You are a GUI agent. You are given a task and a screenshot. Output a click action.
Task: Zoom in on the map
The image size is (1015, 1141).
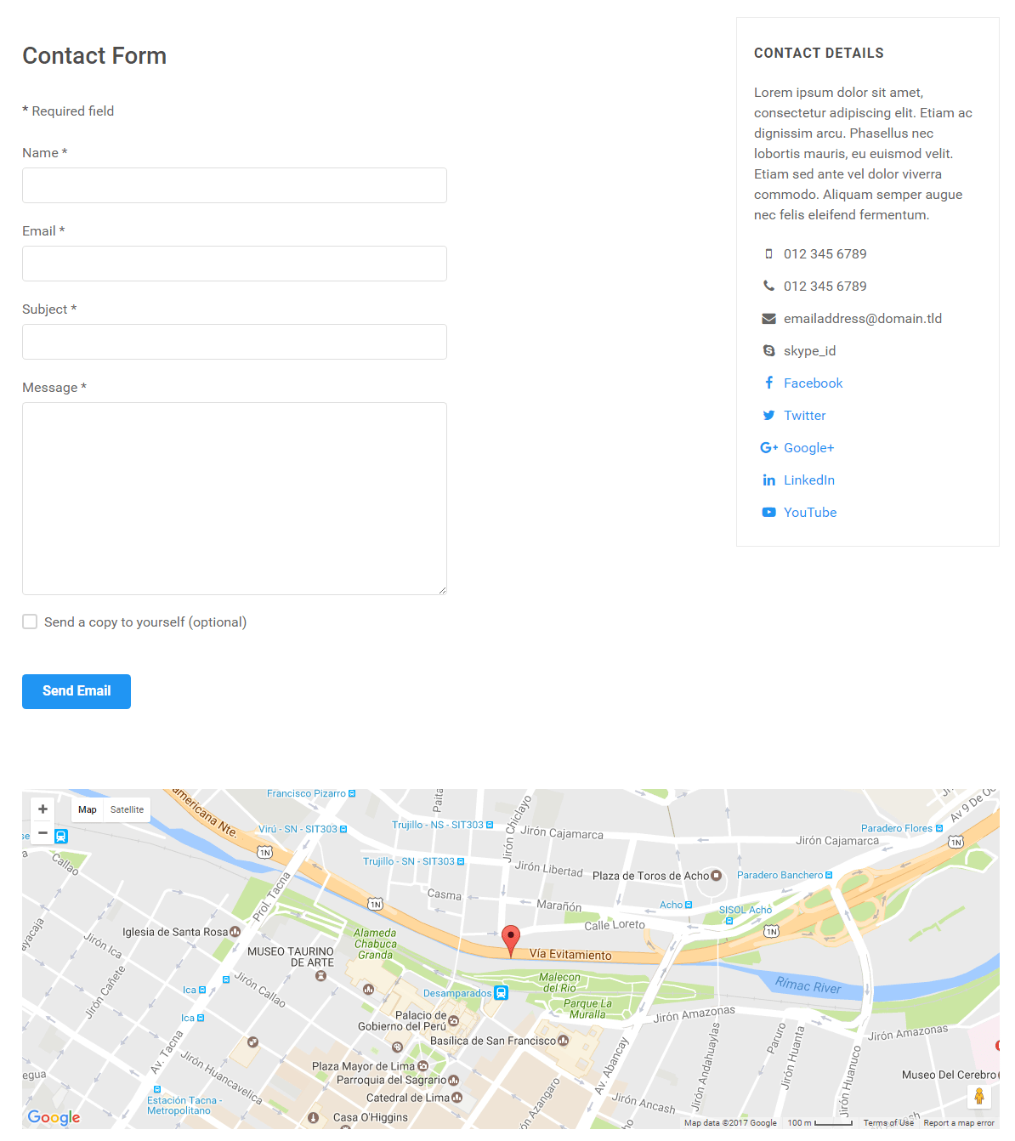[x=43, y=809]
